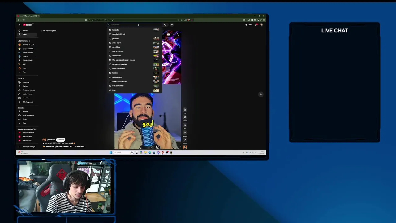
Task: Reload the page in the browser
Action: click(x=24, y=20)
